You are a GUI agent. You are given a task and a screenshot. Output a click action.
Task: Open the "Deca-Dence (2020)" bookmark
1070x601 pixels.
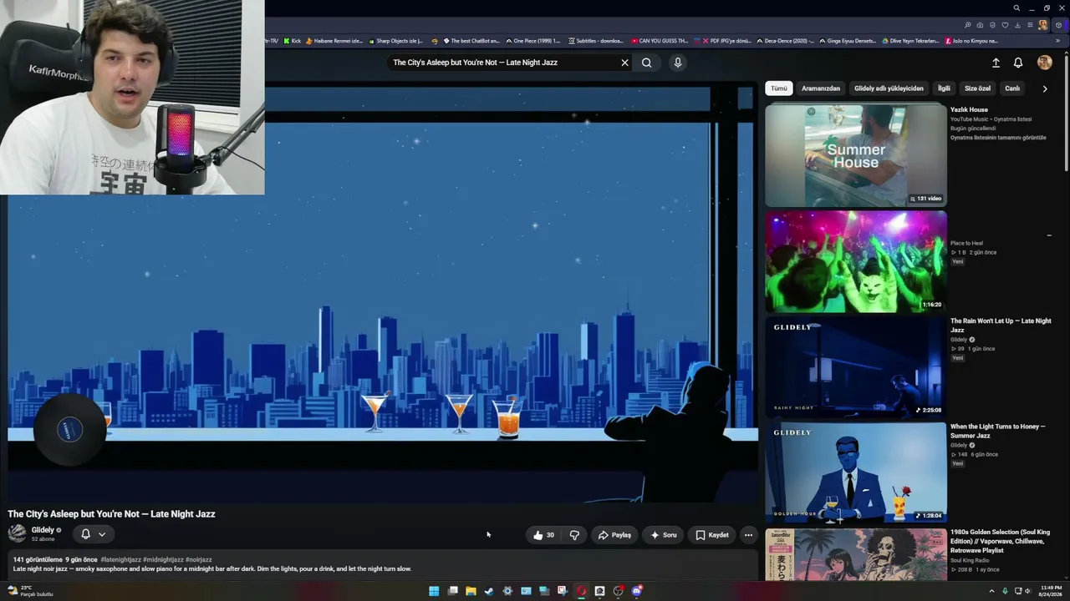pos(784,40)
